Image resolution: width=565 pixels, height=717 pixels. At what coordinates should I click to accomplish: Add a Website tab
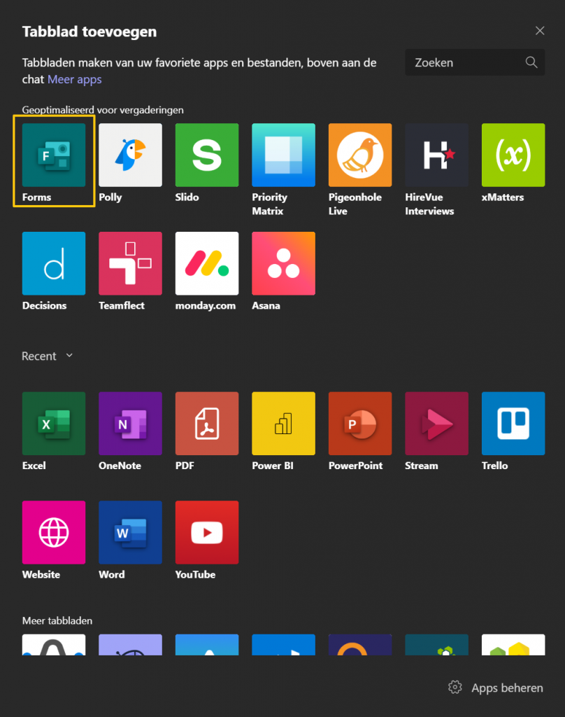pos(54,532)
